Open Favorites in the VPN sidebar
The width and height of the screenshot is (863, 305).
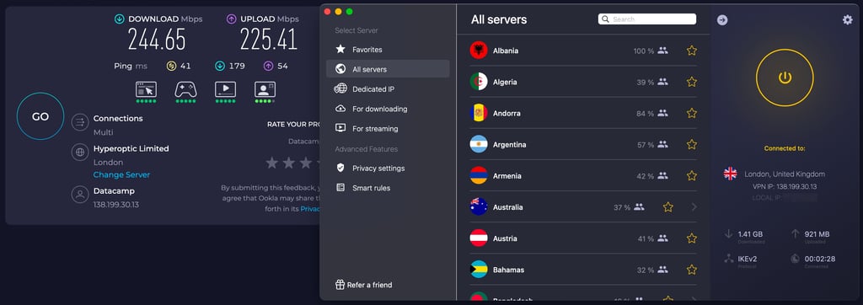pyautogui.click(x=388, y=50)
